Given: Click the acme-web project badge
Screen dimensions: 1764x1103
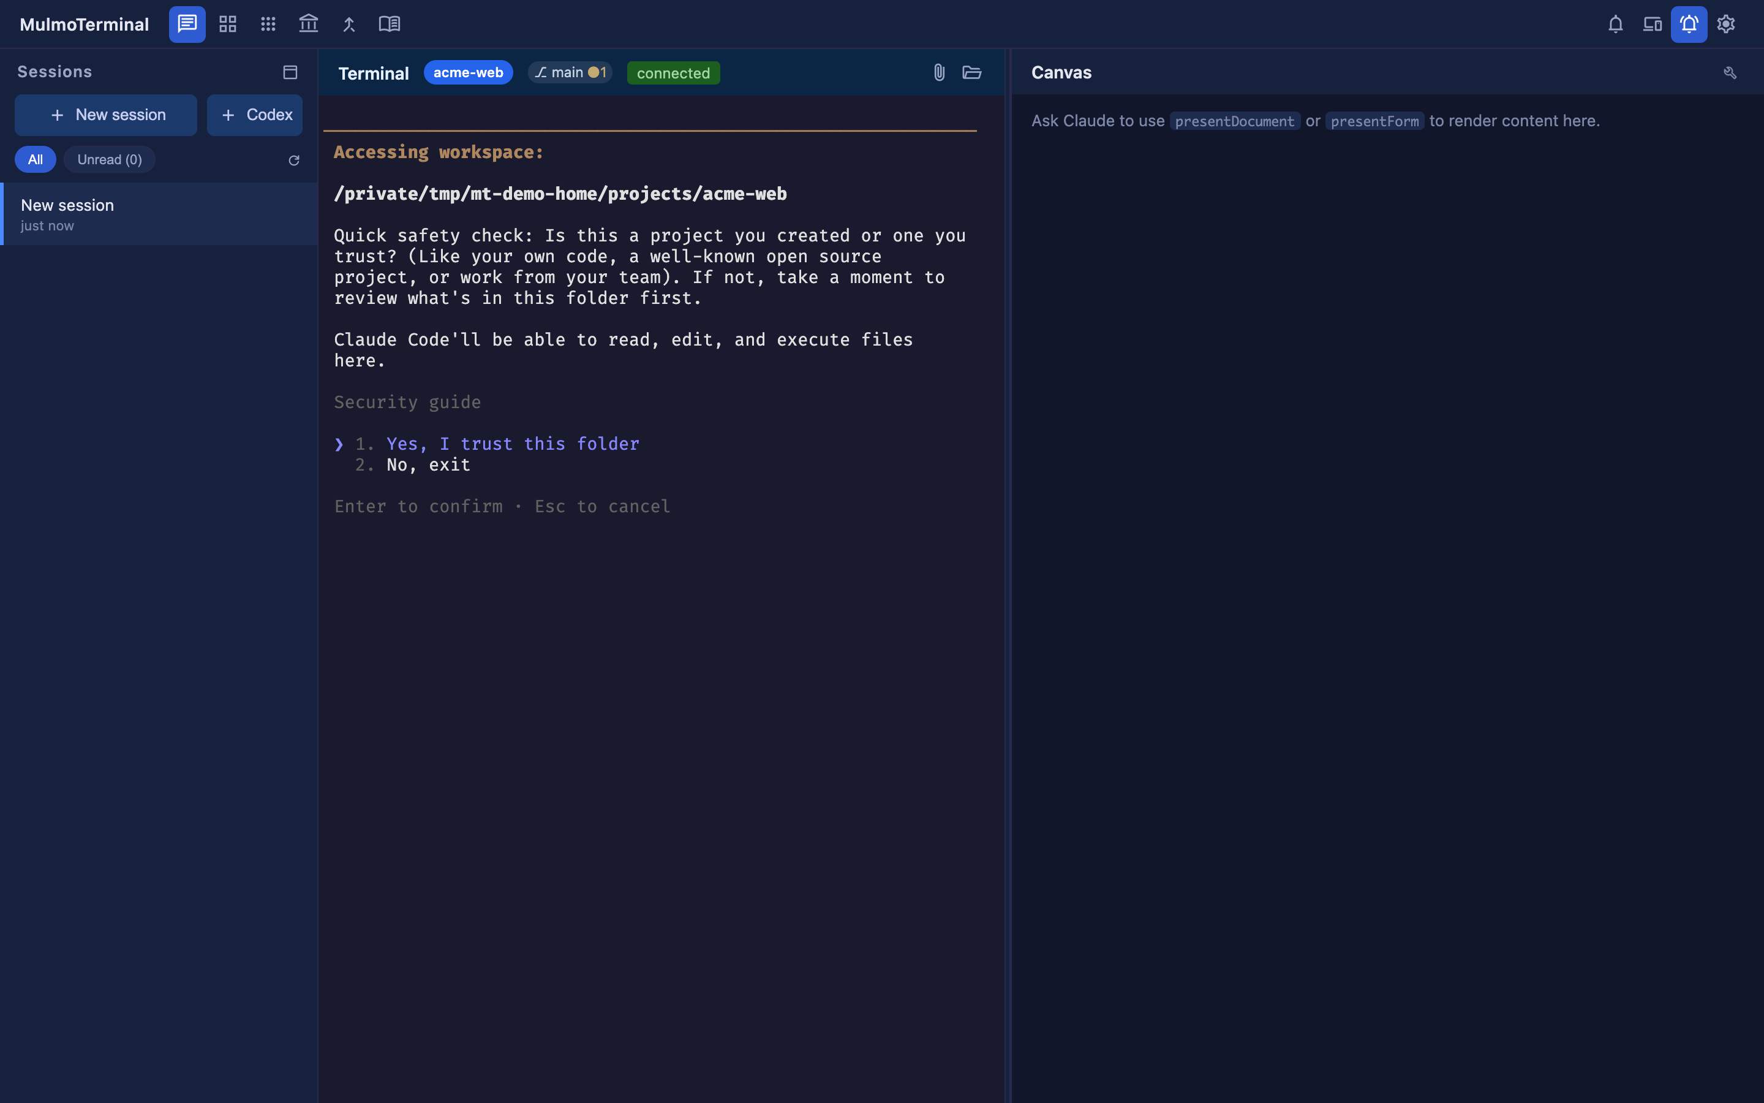Looking at the screenshot, I should (468, 72).
